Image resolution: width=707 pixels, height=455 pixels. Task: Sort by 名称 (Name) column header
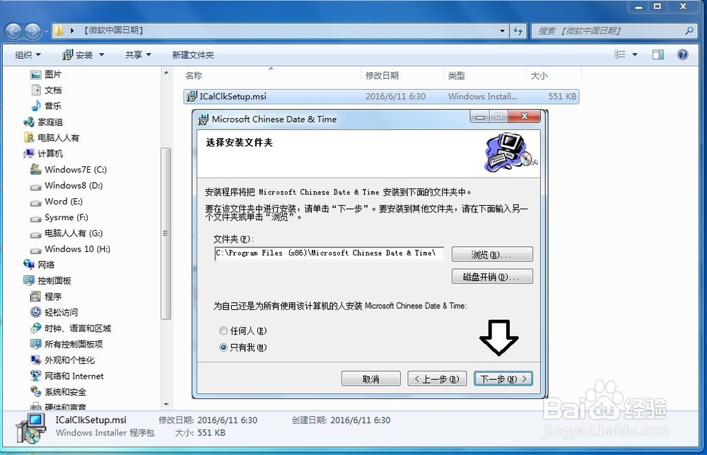tap(272, 76)
